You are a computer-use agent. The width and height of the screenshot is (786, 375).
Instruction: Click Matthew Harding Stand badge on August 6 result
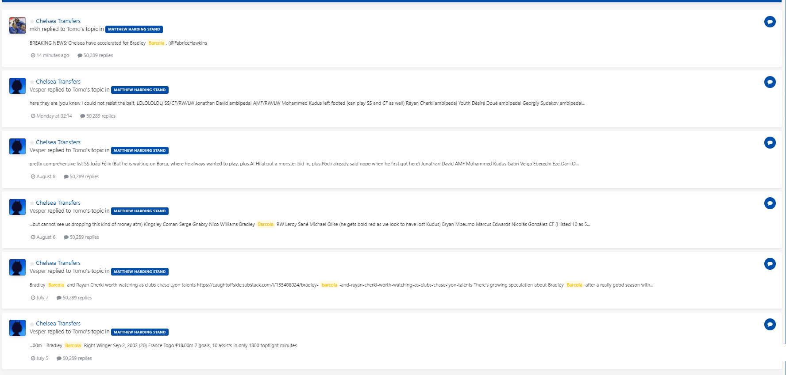tap(140, 211)
